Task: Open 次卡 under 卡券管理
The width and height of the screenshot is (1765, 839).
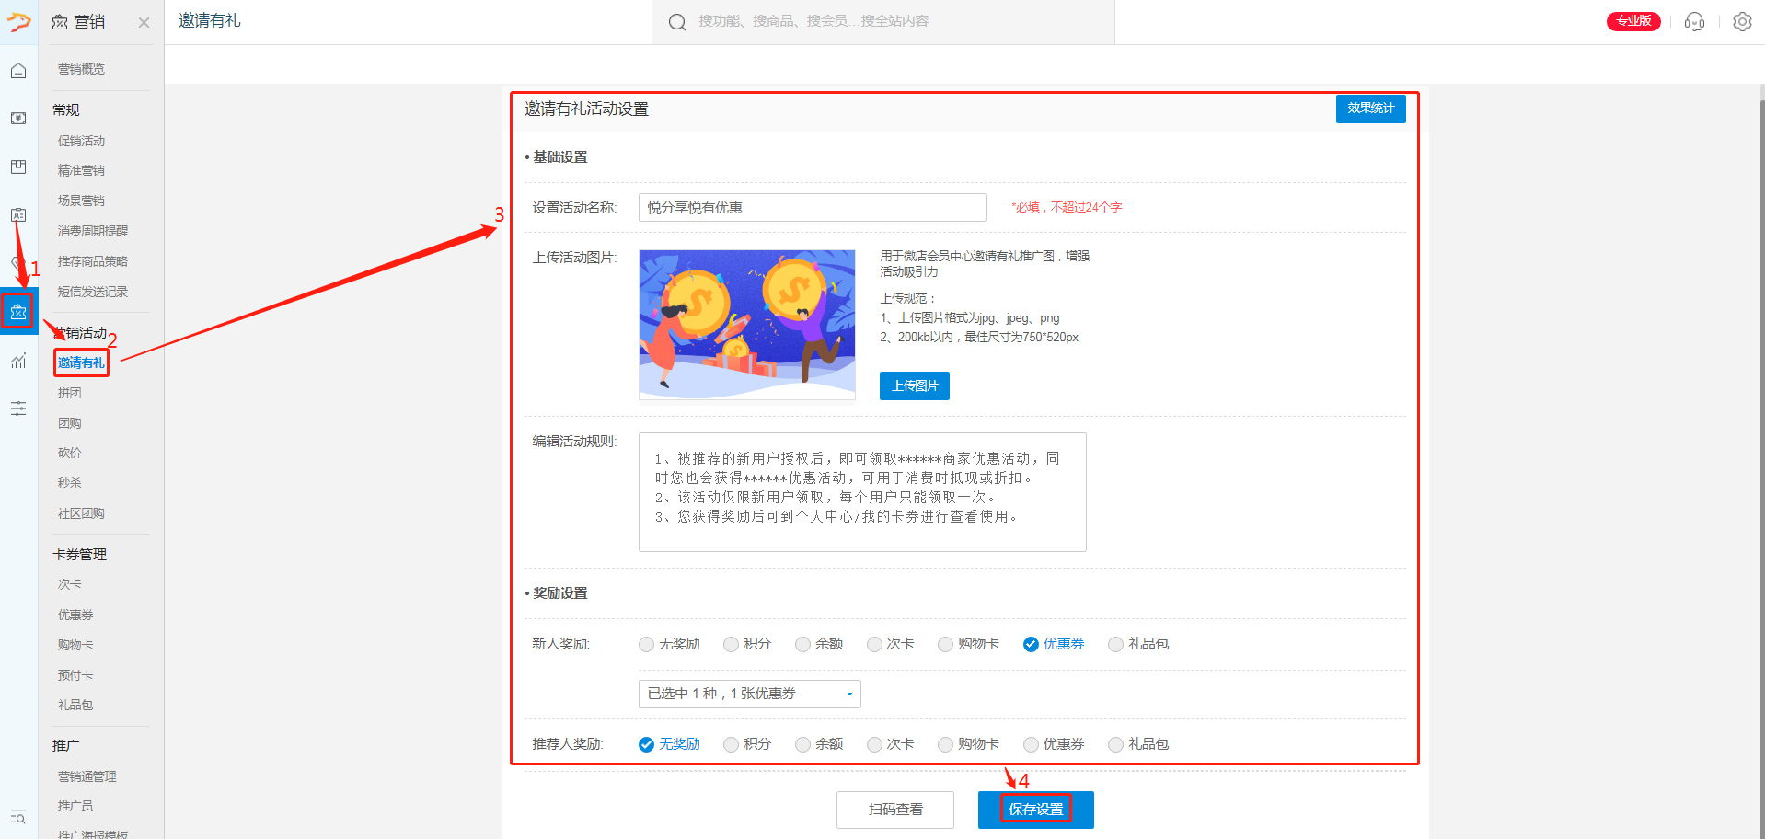Action: [x=69, y=584]
